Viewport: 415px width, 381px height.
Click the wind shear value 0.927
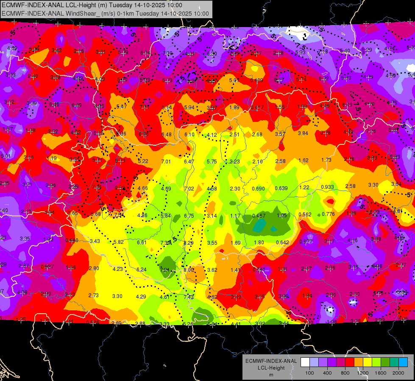click(47, 267)
